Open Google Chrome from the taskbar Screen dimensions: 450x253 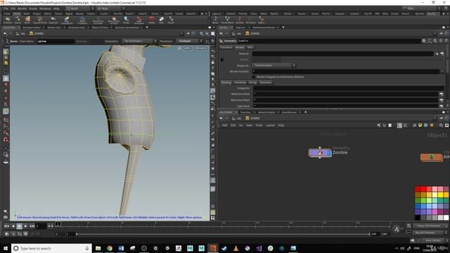click(x=110, y=248)
